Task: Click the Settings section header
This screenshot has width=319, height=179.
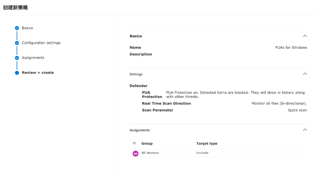Action: tap(136, 74)
